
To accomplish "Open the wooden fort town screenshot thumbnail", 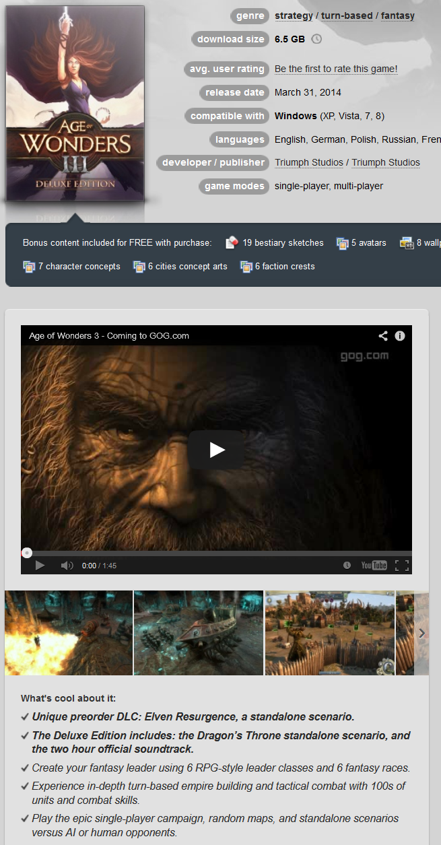I will [330, 633].
